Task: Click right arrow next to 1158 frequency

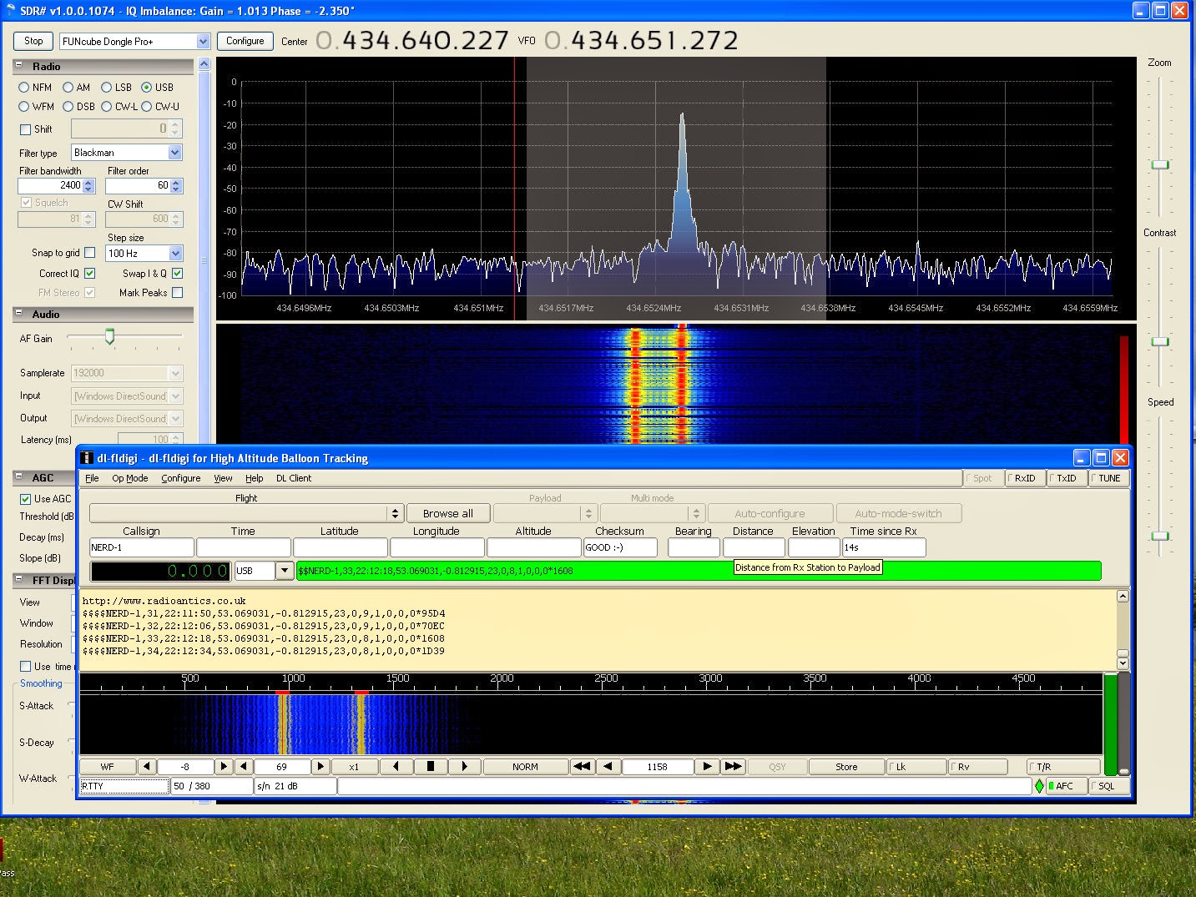Action: [x=707, y=766]
